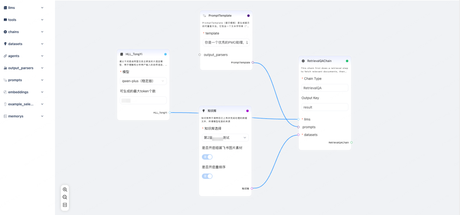
Task: Click the embeddings clock icon
Action: 5,92
